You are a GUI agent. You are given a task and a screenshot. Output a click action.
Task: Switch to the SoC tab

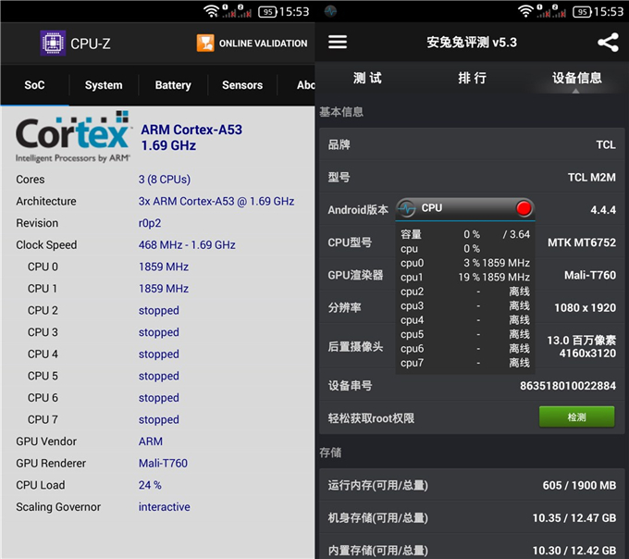coord(34,85)
